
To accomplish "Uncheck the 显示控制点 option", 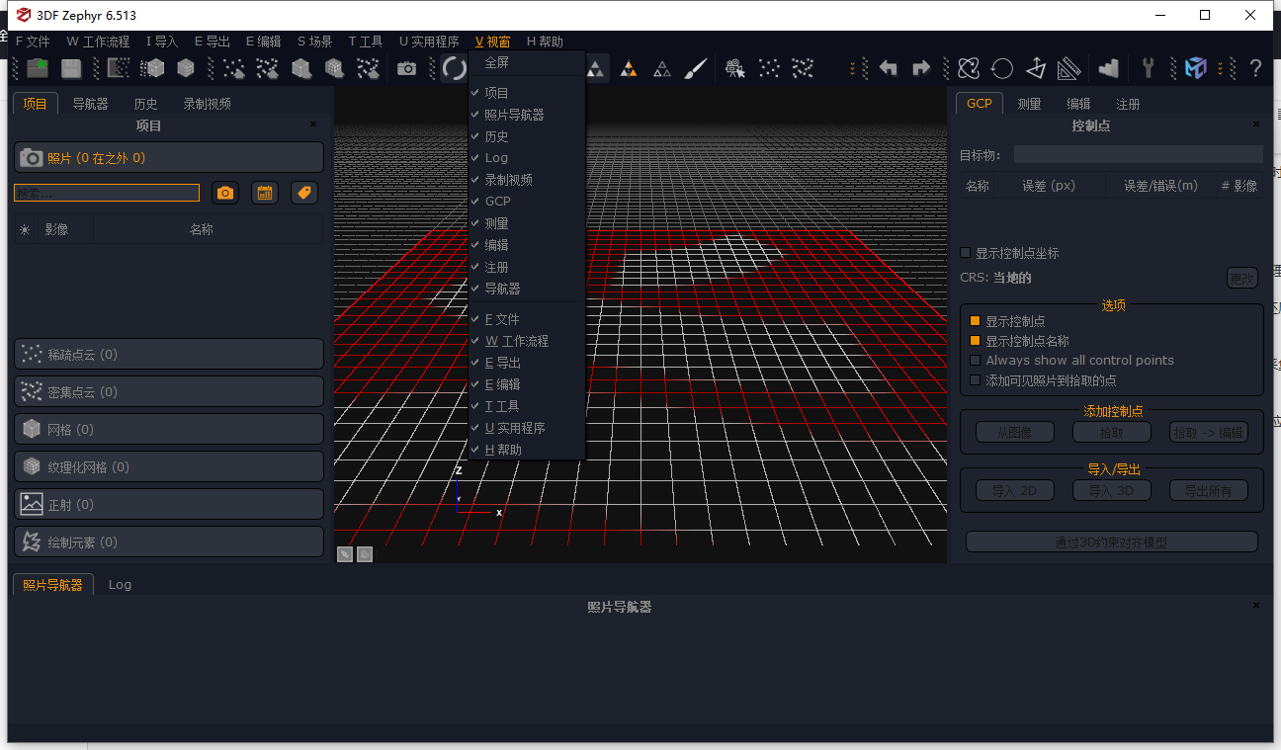I will point(976,321).
